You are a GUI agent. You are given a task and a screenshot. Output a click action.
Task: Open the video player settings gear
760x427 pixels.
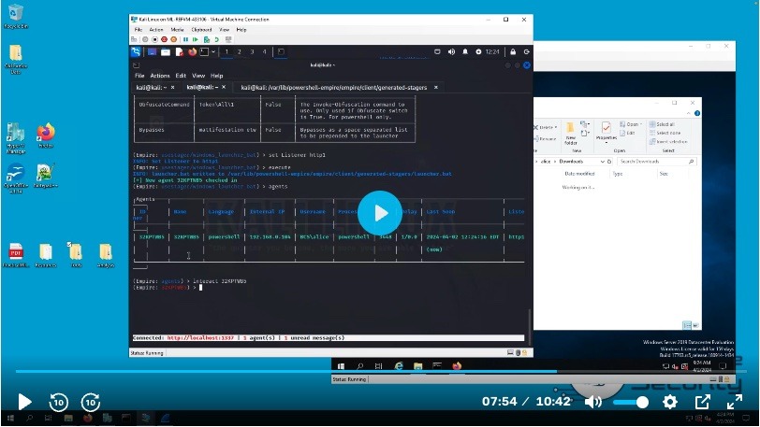click(670, 402)
